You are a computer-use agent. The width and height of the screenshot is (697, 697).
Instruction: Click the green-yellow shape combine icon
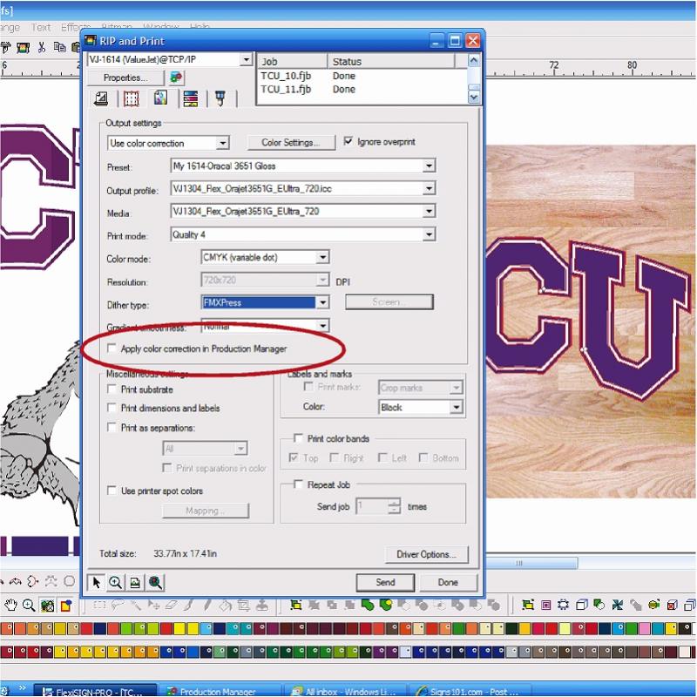coord(386,605)
